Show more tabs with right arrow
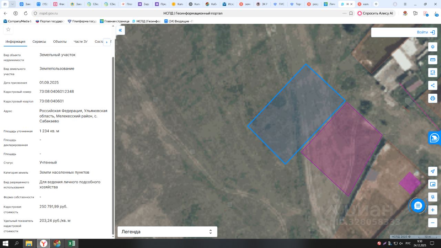441x248 pixels. (x=107, y=42)
